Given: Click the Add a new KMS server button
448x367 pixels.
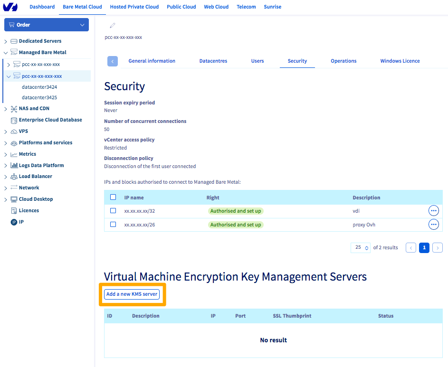Looking at the screenshot, I should click(132, 294).
